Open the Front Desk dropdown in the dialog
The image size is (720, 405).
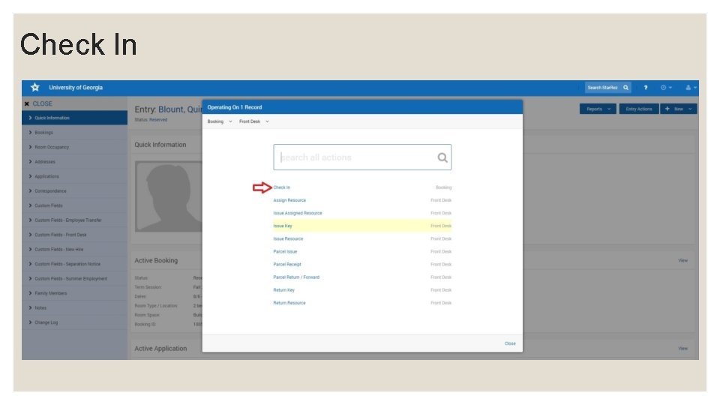[254, 121]
